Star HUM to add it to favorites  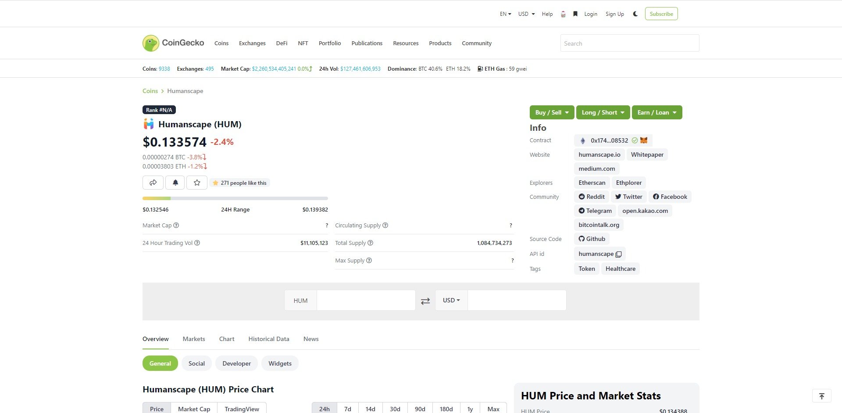(x=196, y=182)
